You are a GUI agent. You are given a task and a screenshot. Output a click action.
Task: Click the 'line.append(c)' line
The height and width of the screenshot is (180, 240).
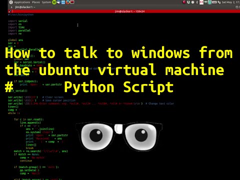[30, 122]
